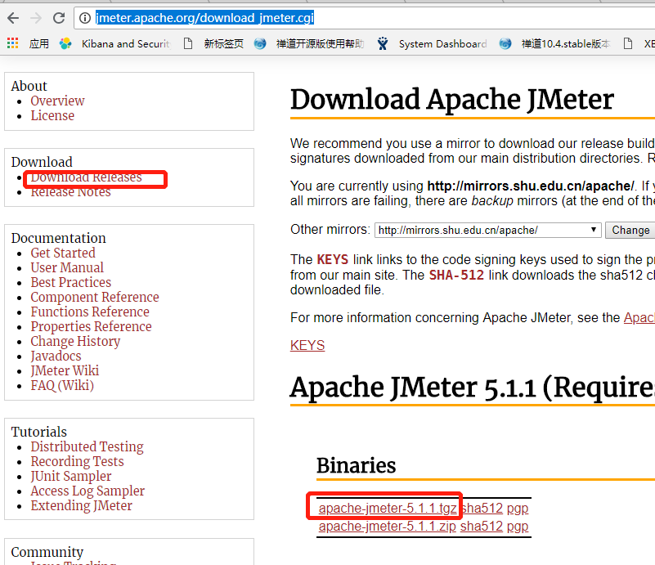655x565 pixels.
Task: Click the Documentation sidebar heading
Action: click(x=59, y=238)
